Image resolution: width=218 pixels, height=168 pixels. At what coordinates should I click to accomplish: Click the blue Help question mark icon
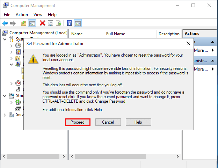[70, 23]
